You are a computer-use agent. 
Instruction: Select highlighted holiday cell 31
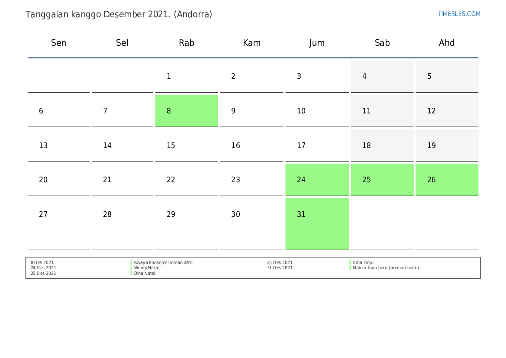(x=317, y=224)
